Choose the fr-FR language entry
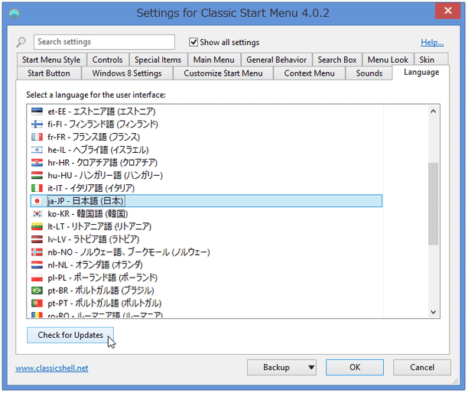Viewport: 468px width, 393px height. pyautogui.click(x=206, y=137)
